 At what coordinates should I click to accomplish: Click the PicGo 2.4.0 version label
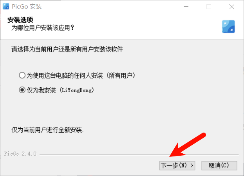click(x=20, y=154)
